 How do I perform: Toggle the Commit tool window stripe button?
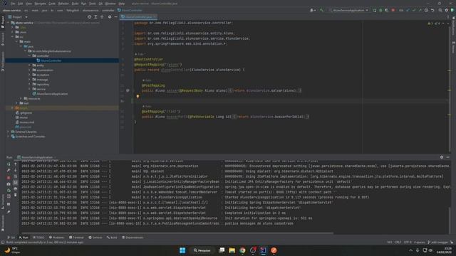pyautogui.click(x=3, y=39)
